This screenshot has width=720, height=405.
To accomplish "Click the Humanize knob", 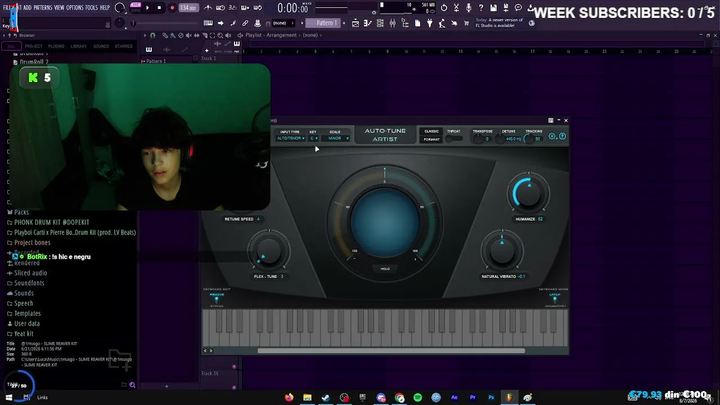I will click(529, 193).
